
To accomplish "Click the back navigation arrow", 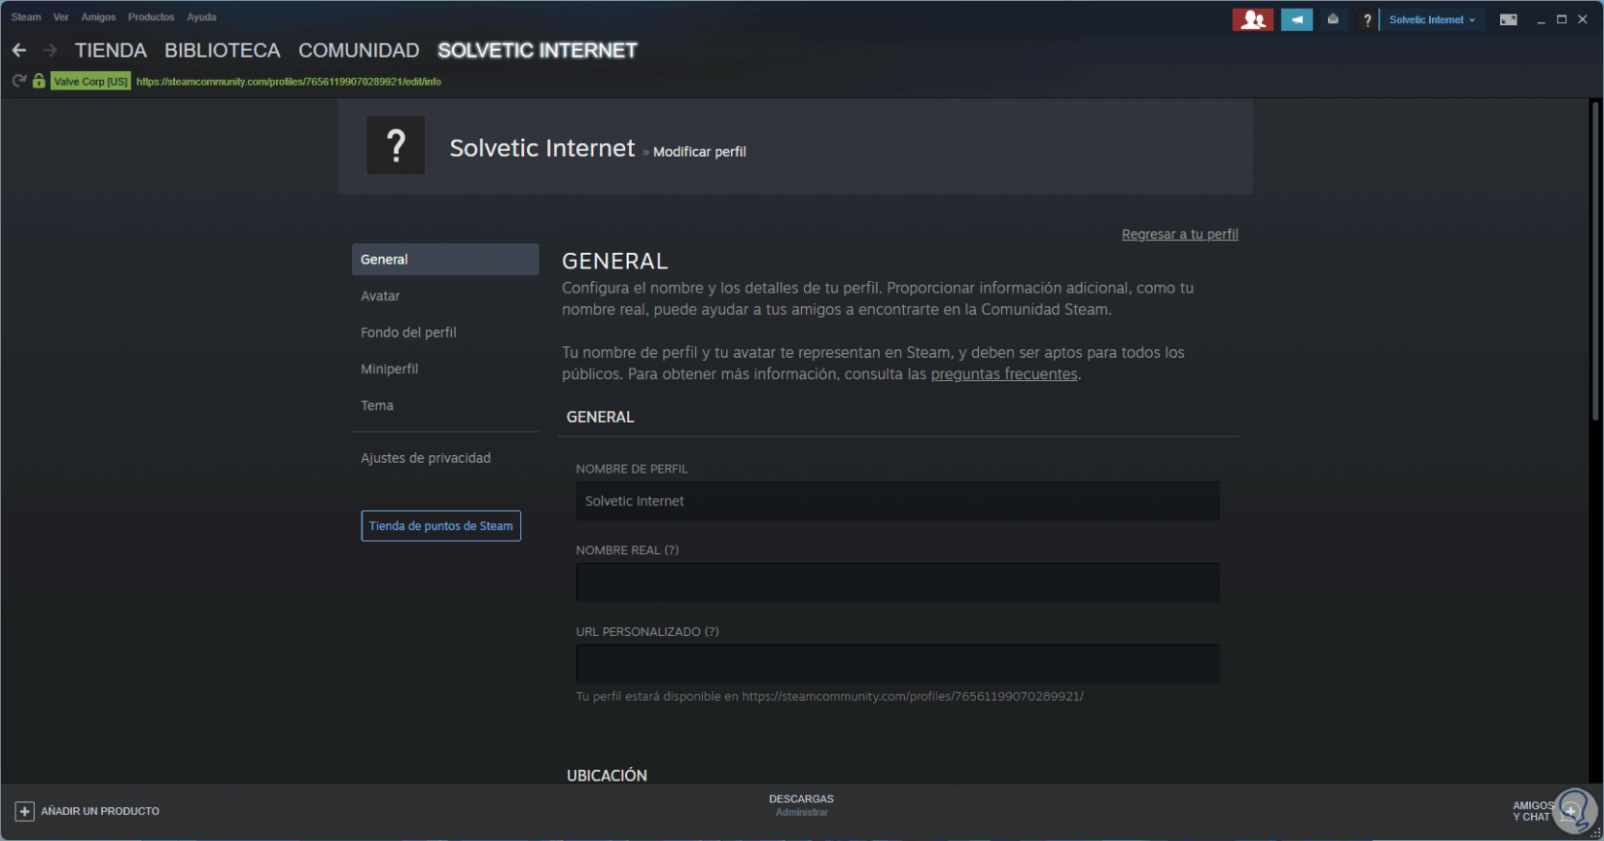I will click(x=19, y=51).
